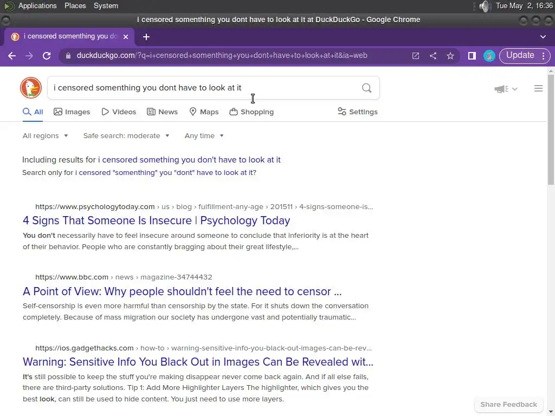Open the megaphone announcements icon

(501, 89)
